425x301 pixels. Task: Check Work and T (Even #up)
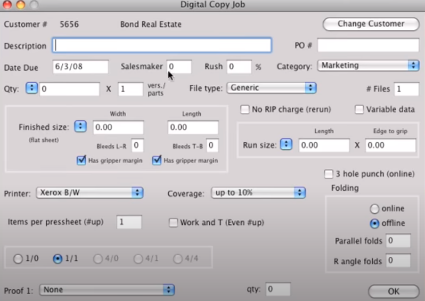pyautogui.click(x=173, y=223)
